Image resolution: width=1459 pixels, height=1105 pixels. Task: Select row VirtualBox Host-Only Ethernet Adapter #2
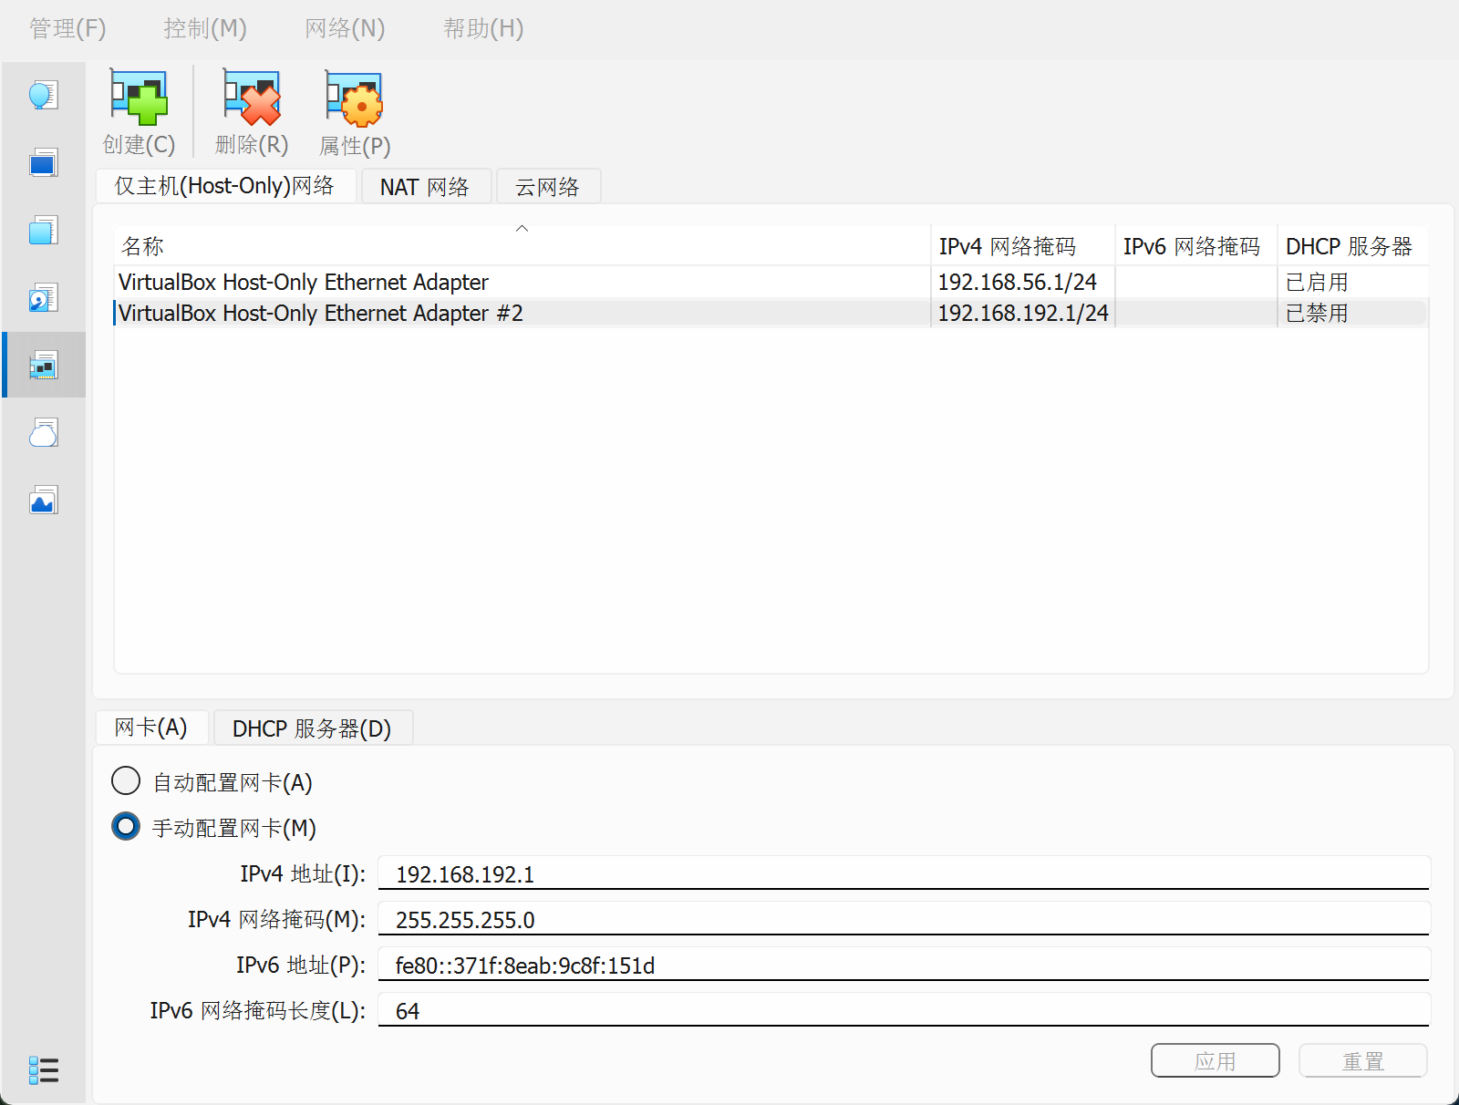[x=771, y=313]
